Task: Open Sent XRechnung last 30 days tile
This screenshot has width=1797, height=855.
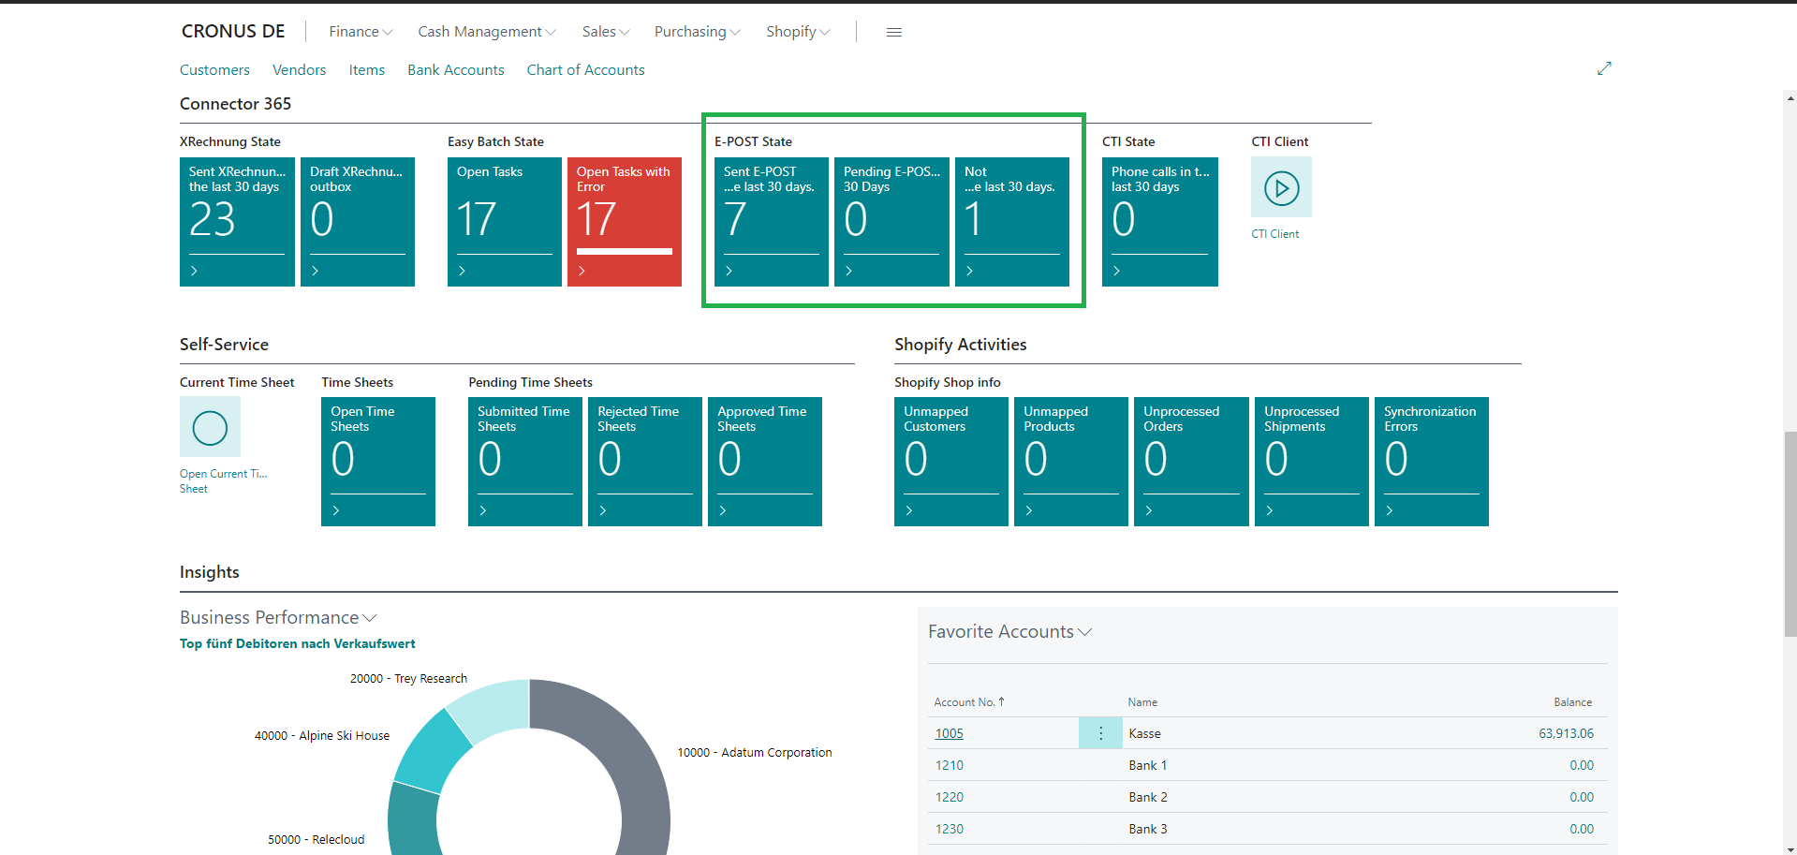Action: tap(237, 221)
